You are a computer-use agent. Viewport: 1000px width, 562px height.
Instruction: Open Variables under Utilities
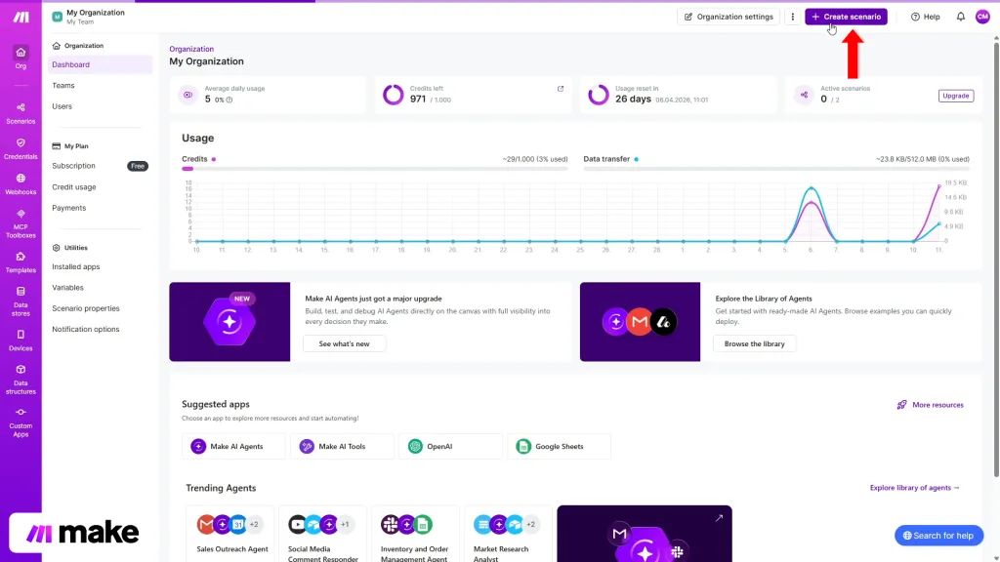click(67, 288)
